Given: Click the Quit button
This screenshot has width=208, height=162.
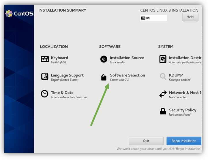Looking at the screenshot, I should point(146,141).
